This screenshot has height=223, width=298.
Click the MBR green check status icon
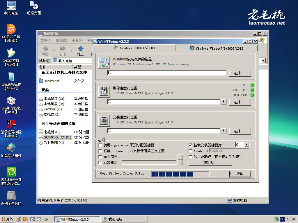(x=252, y=85)
